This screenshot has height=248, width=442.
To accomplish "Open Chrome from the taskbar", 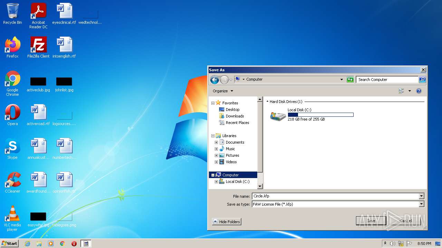I will tap(62, 244).
